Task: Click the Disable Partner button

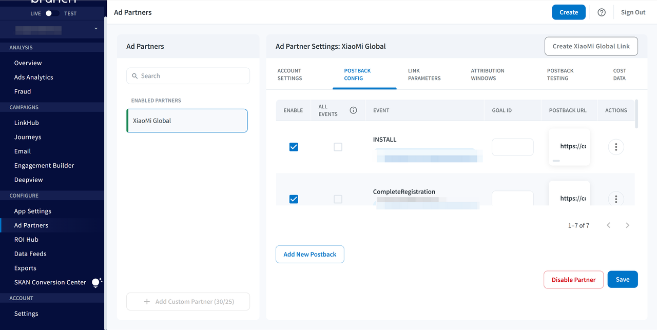Action: click(573, 280)
